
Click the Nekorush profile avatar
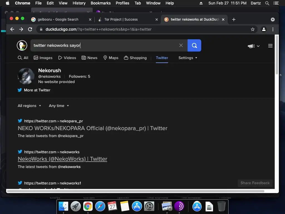coord(26,76)
